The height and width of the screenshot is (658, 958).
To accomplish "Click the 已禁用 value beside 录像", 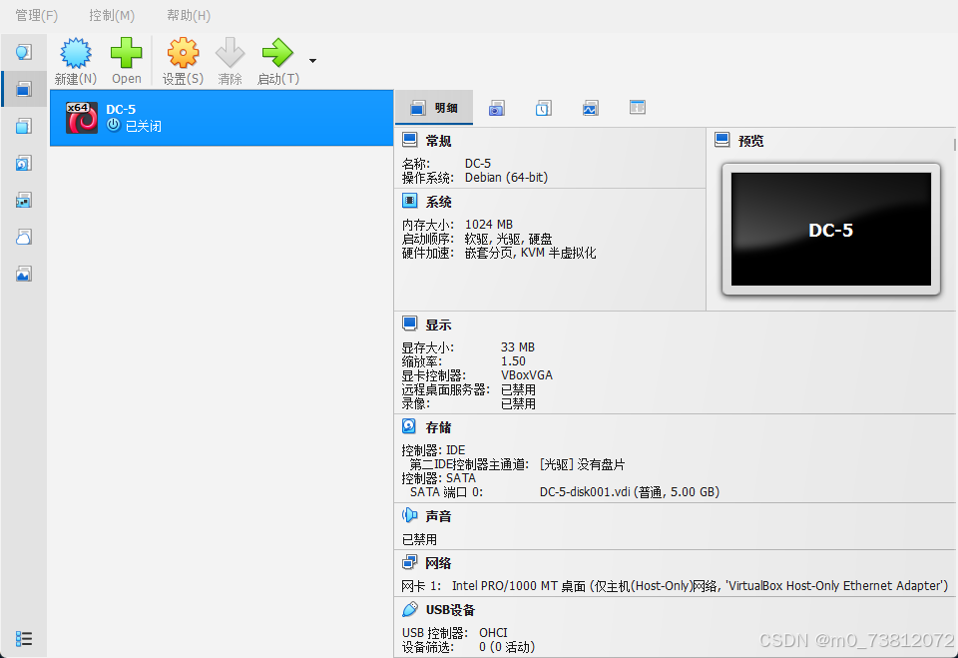I will pyautogui.click(x=518, y=403).
